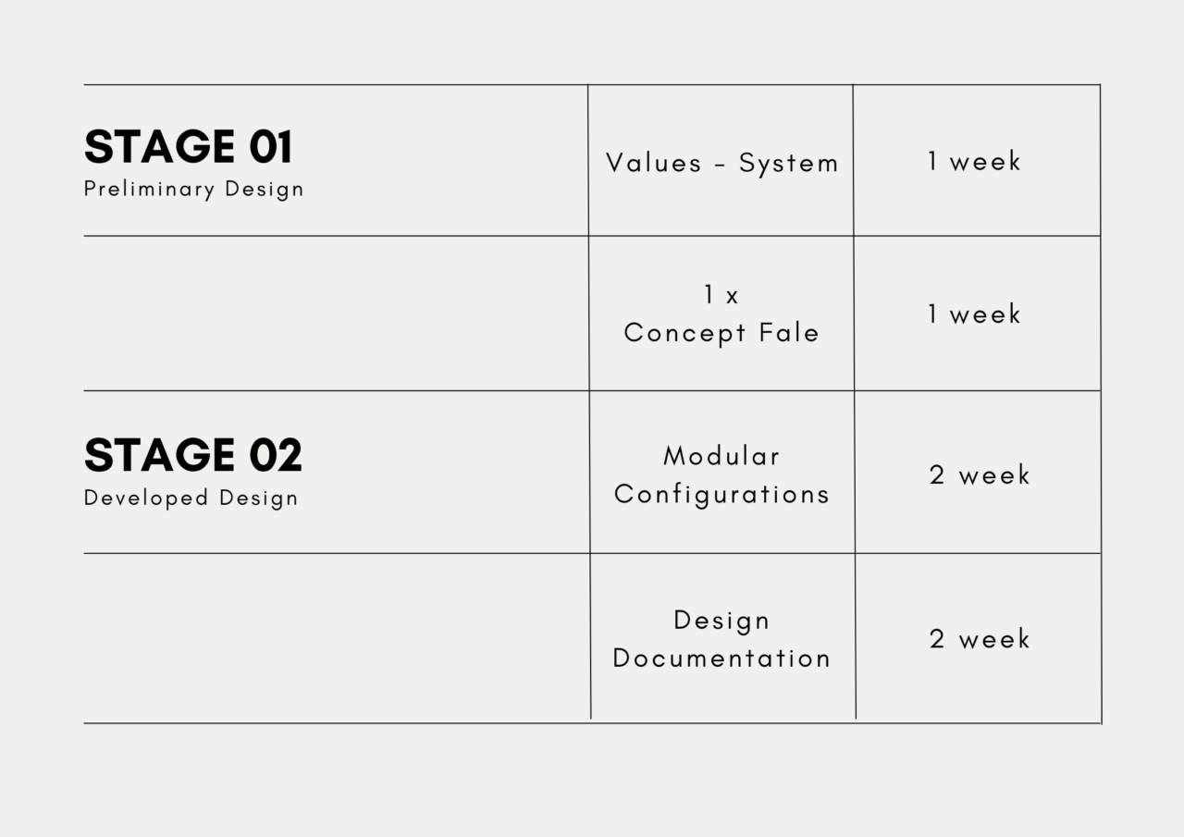Click the "STAGE 01" heading
1184x837 pixels.
189,147
